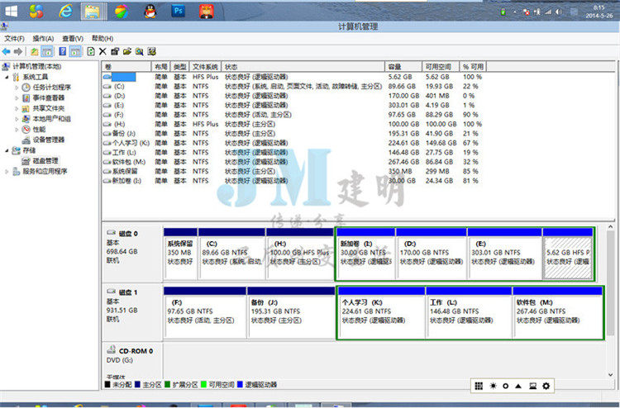
Task: Click the speaker volume icon in system tray
Action: [559, 12]
